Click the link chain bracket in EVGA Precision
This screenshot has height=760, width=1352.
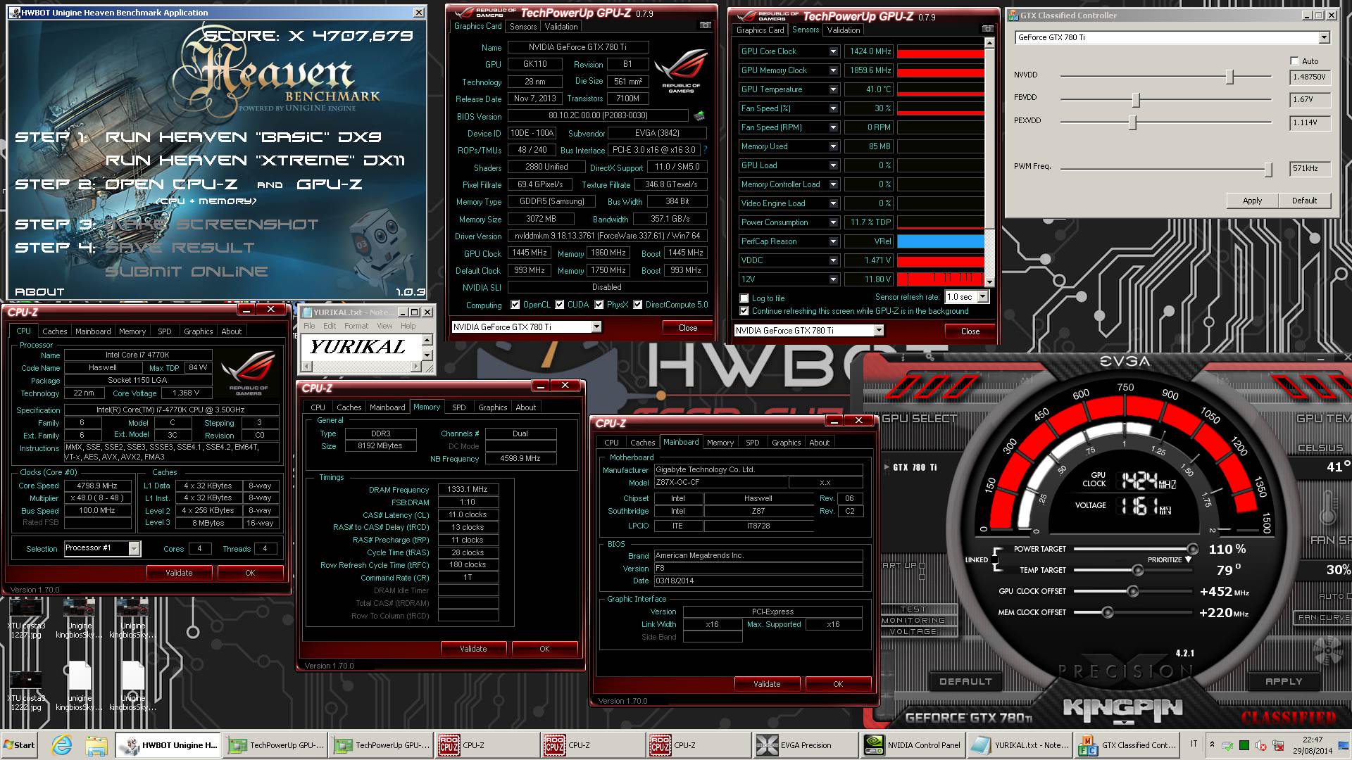tap(997, 559)
